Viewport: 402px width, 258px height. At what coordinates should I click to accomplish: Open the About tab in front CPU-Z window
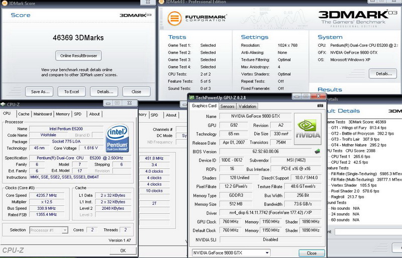pyautogui.click(x=94, y=114)
